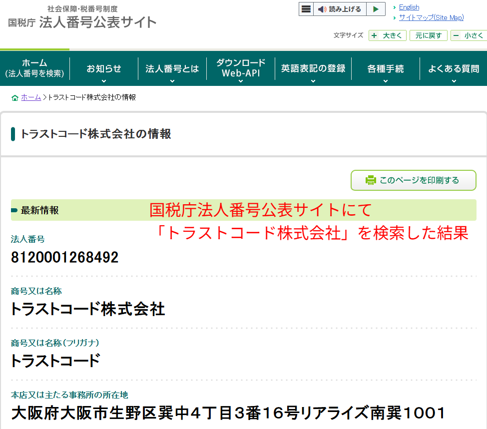487x429 pixels.
Task: Open the 英語表記の登録 menu
Action: pos(313,68)
